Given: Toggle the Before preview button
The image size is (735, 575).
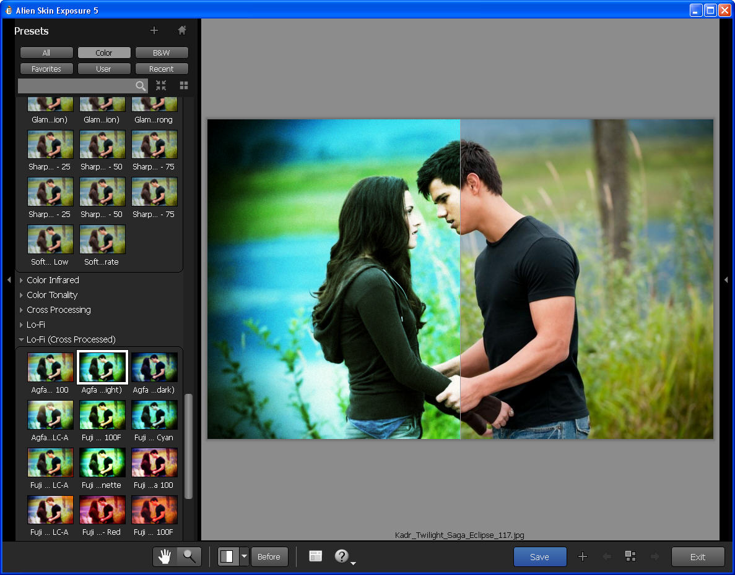Looking at the screenshot, I should [269, 556].
